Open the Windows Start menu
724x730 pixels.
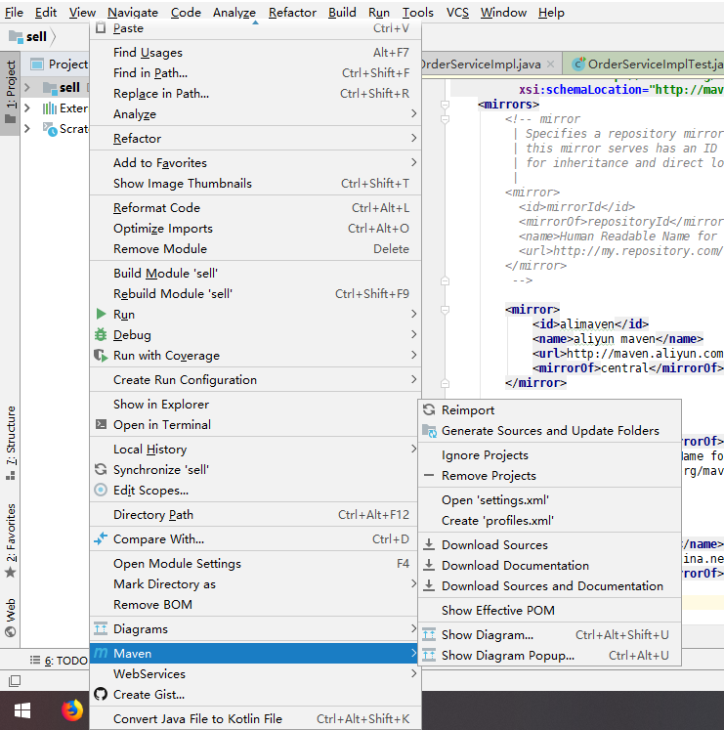21,710
